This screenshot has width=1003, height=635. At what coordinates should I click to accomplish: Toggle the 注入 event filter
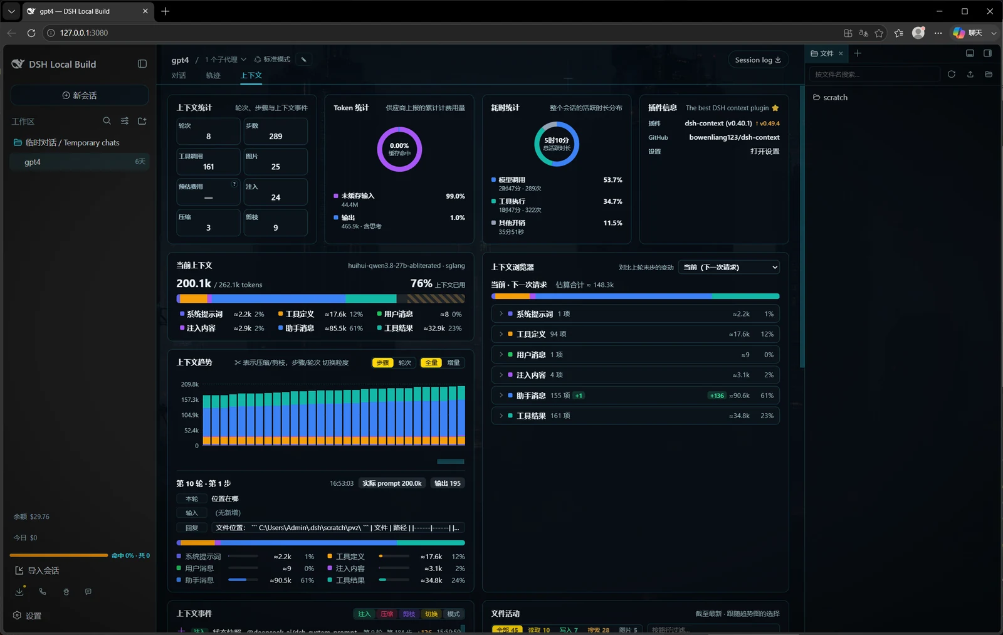364,614
